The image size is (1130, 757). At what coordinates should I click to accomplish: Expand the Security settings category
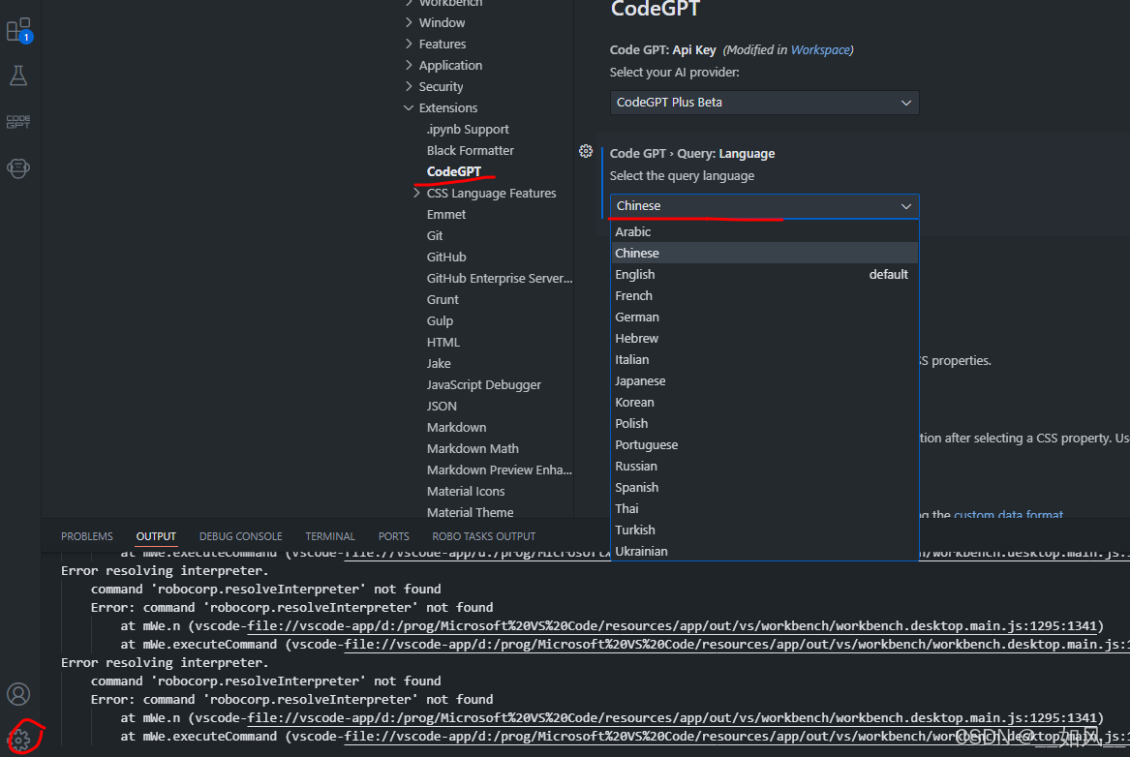(x=441, y=86)
